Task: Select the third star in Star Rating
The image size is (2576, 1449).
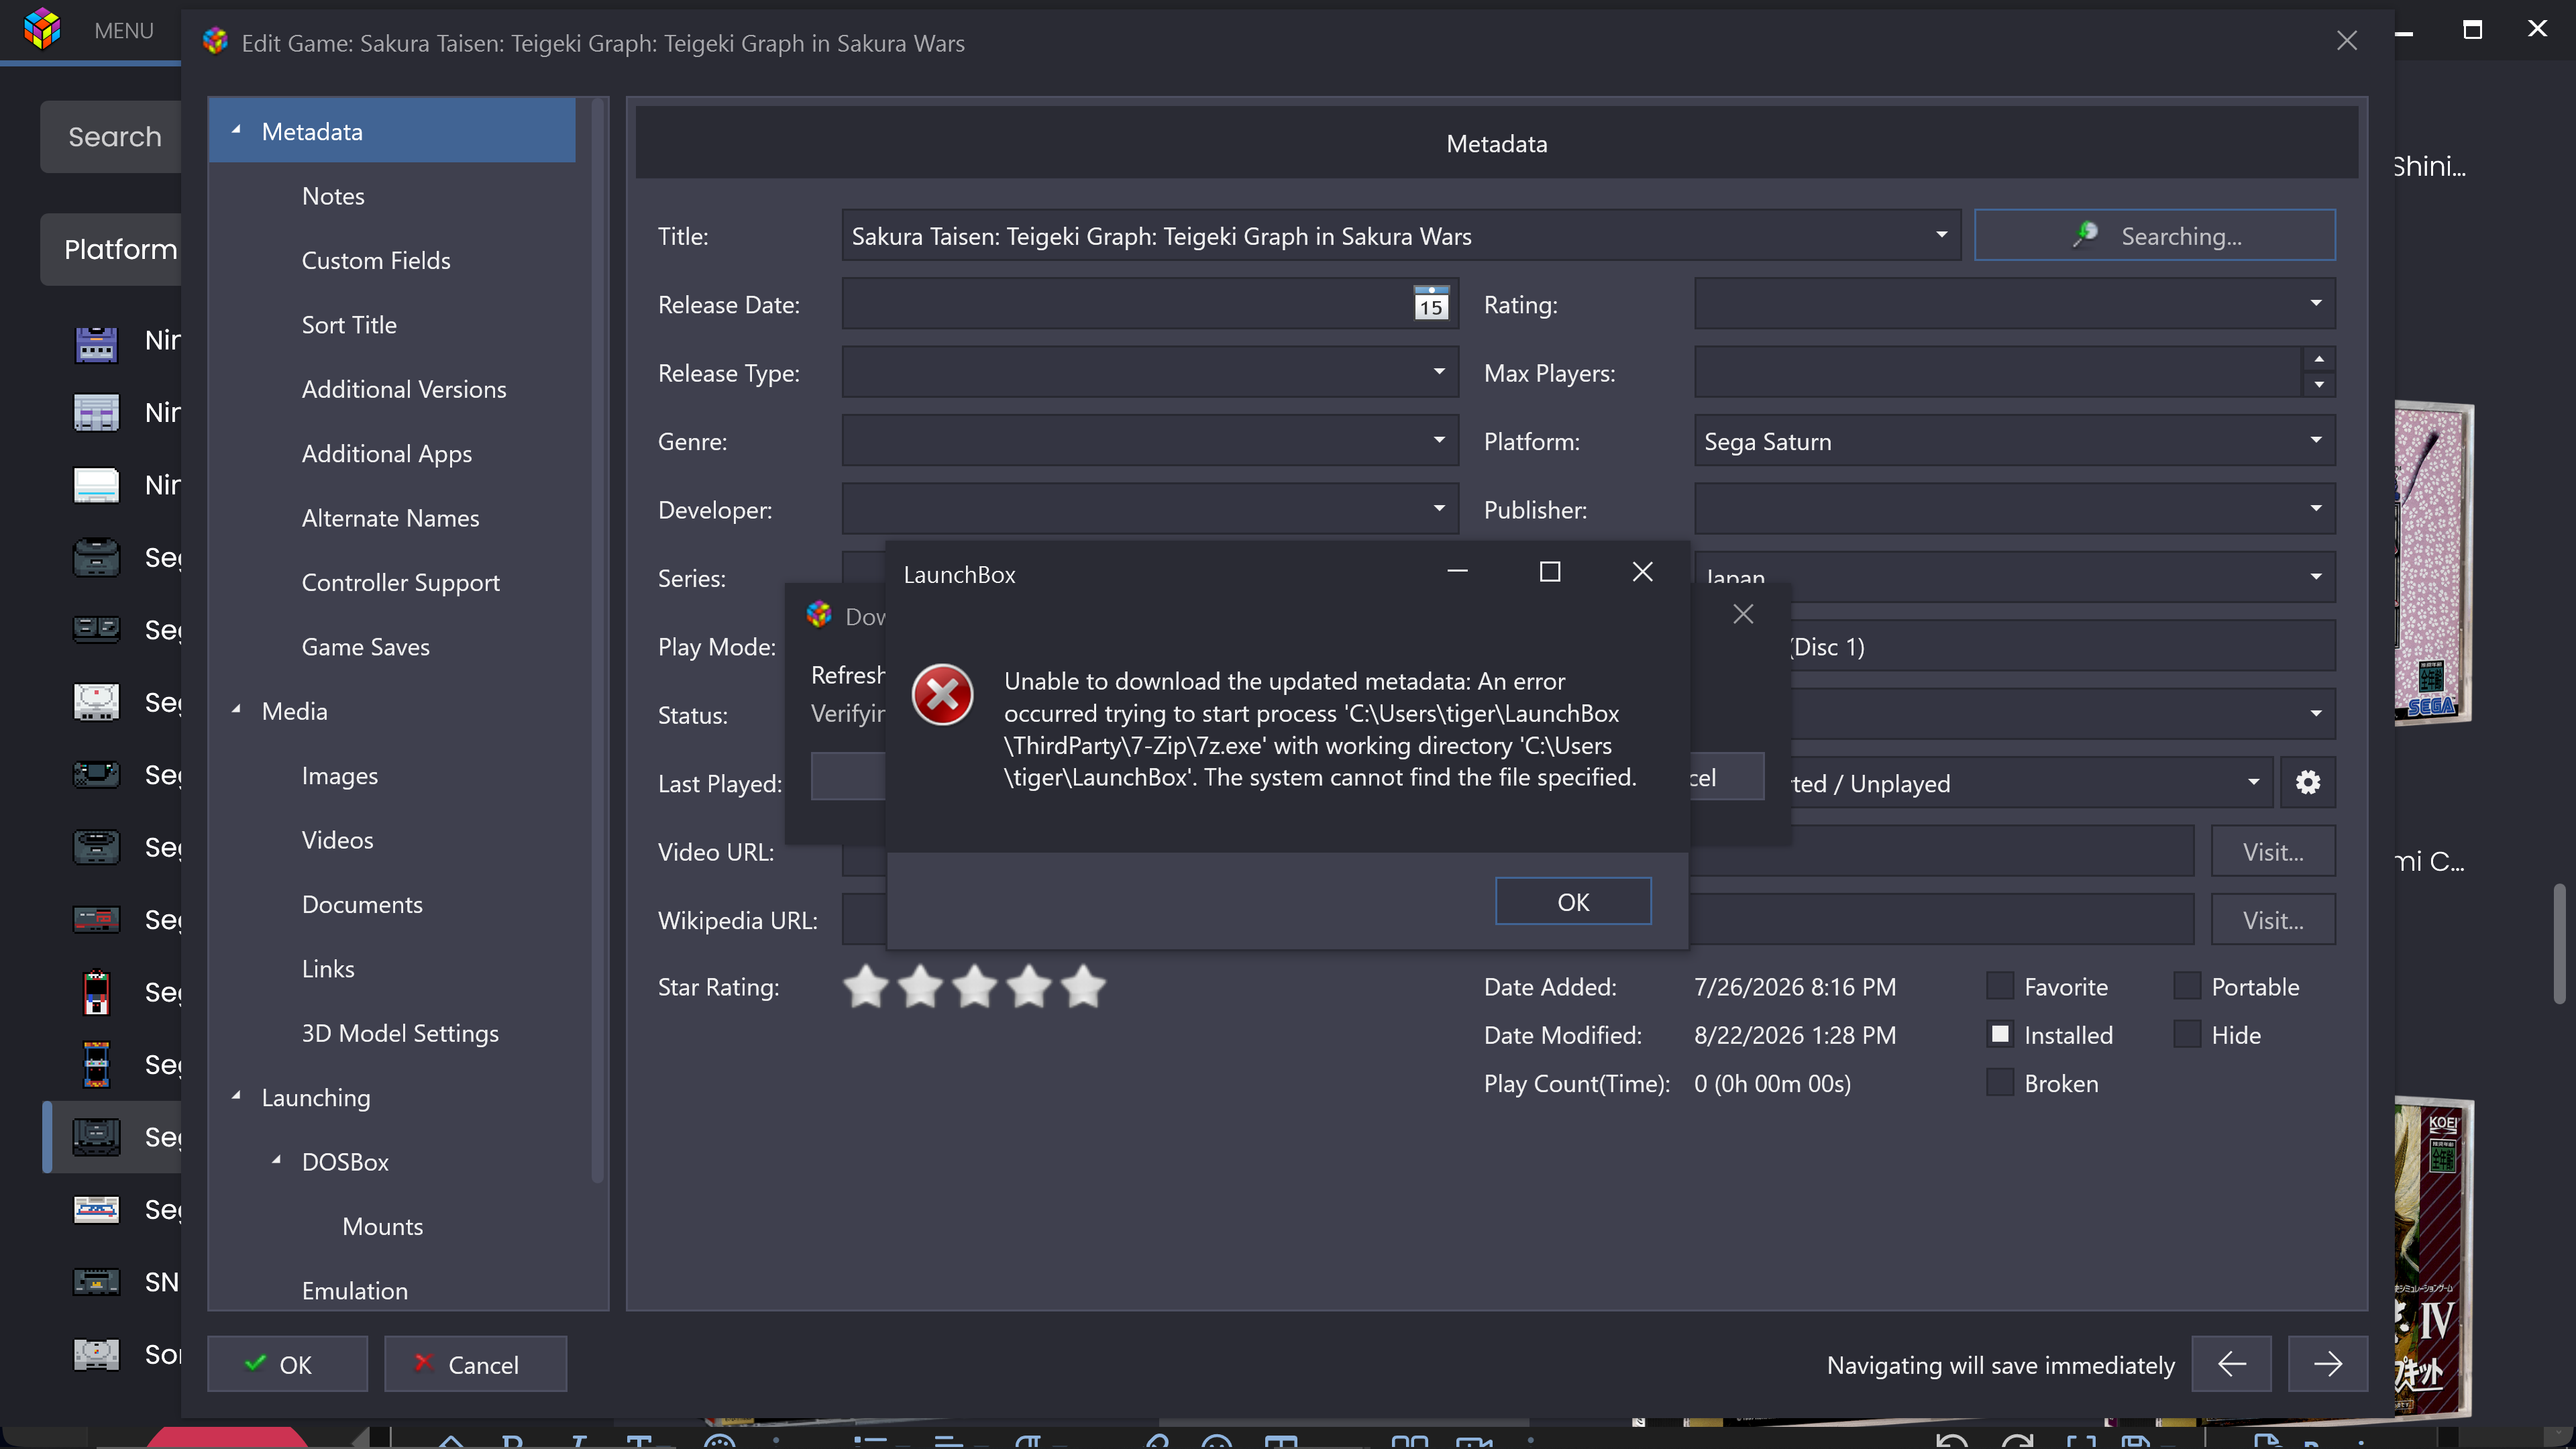Action: (975, 987)
